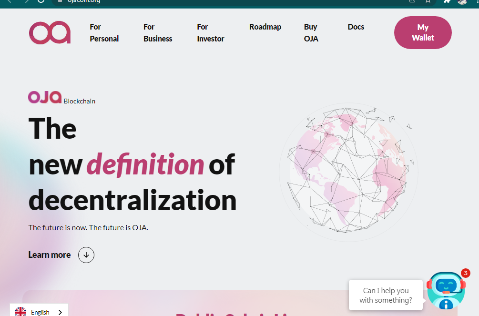
Task: Select the English language label
Action: click(40, 312)
